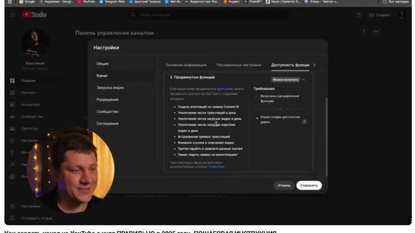
Task: Open the Сообщество icon in the sidebar
Action: pos(12,116)
